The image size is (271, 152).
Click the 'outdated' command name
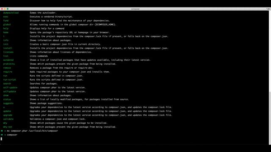coord(8,60)
